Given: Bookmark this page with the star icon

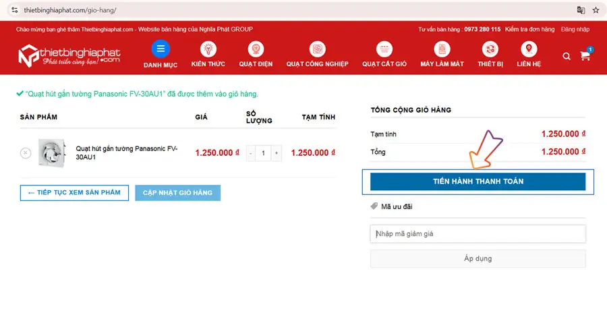Looking at the screenshot, I should pos(596,11).
